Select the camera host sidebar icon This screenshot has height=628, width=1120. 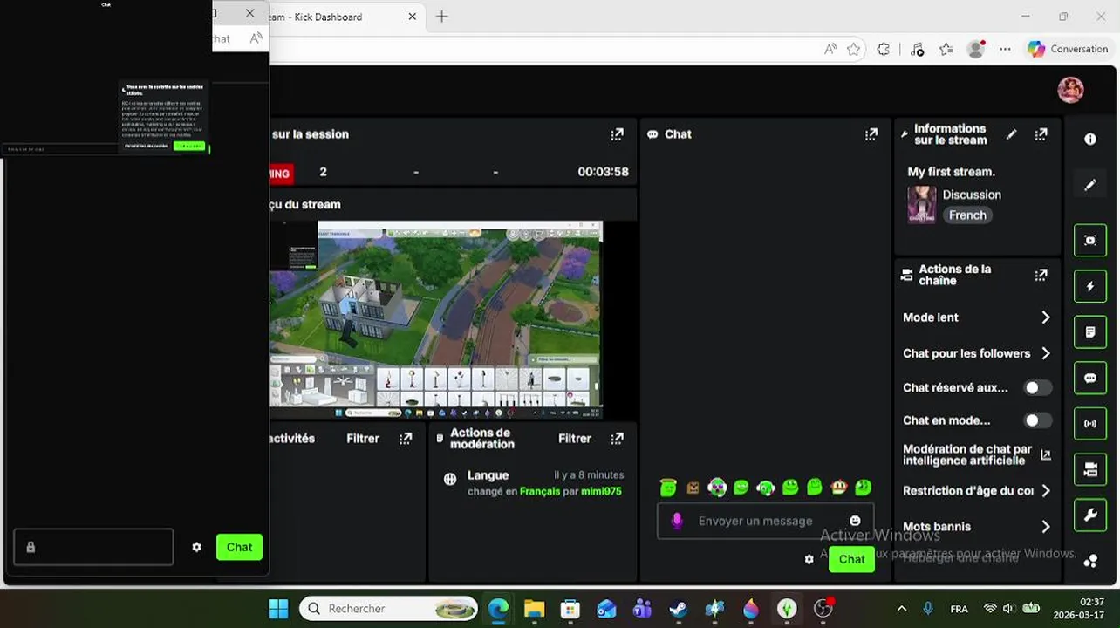(x=1090, y=470)
